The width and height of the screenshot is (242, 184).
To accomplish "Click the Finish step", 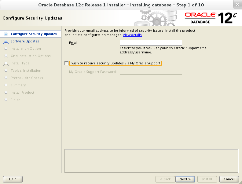I will (x=16, y=100).
